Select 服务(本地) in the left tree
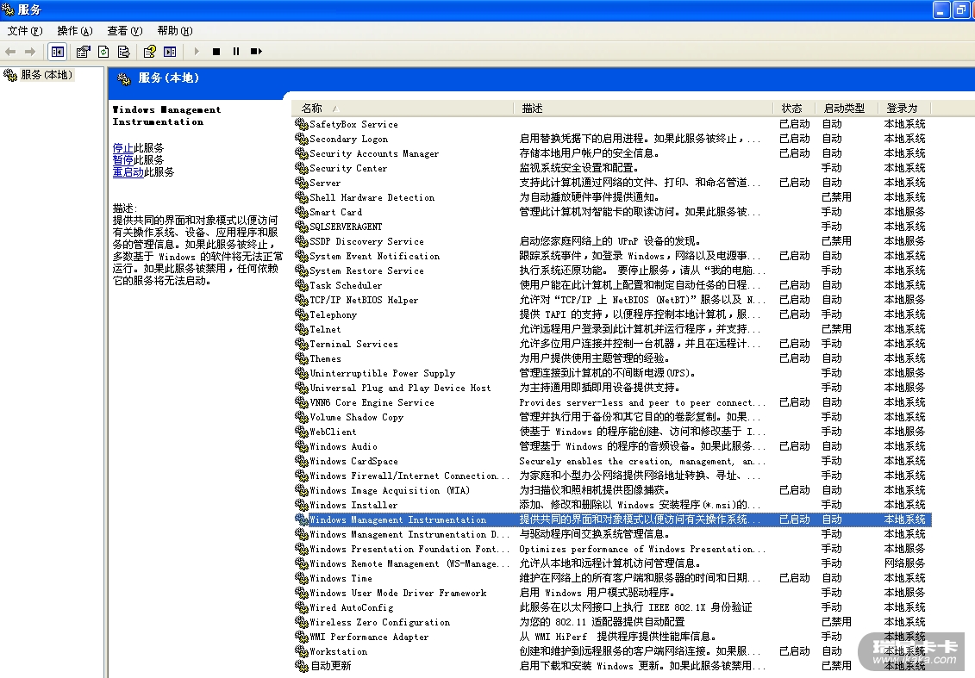Viewport: 975px width, 678px height. click(47, 75)
